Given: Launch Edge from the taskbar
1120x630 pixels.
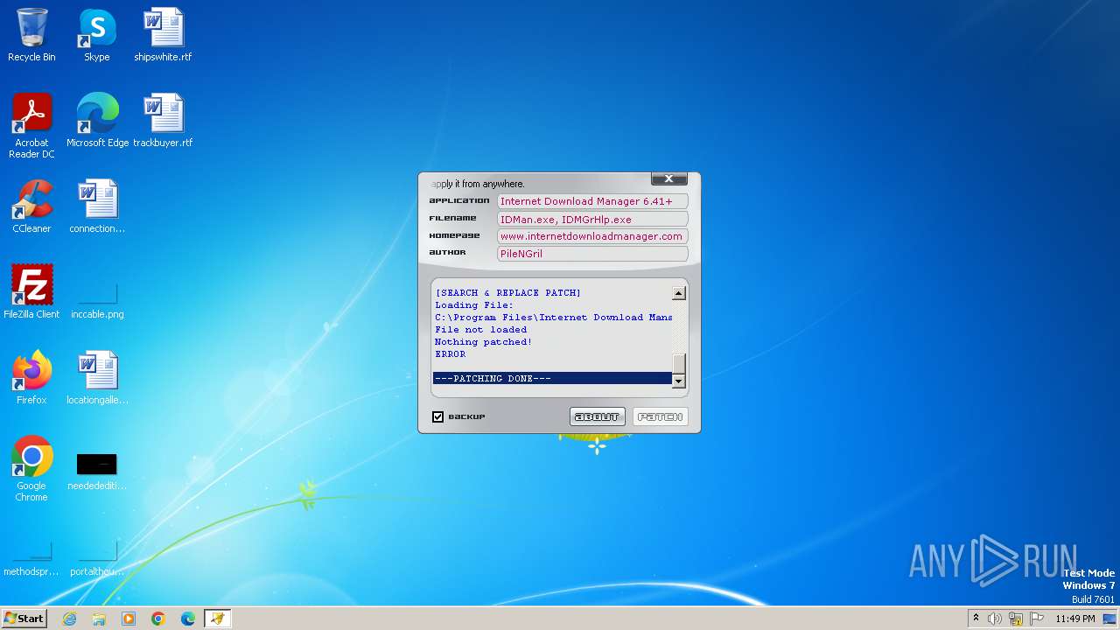Looking at the screenshot, I should click(x=188, y=619).
